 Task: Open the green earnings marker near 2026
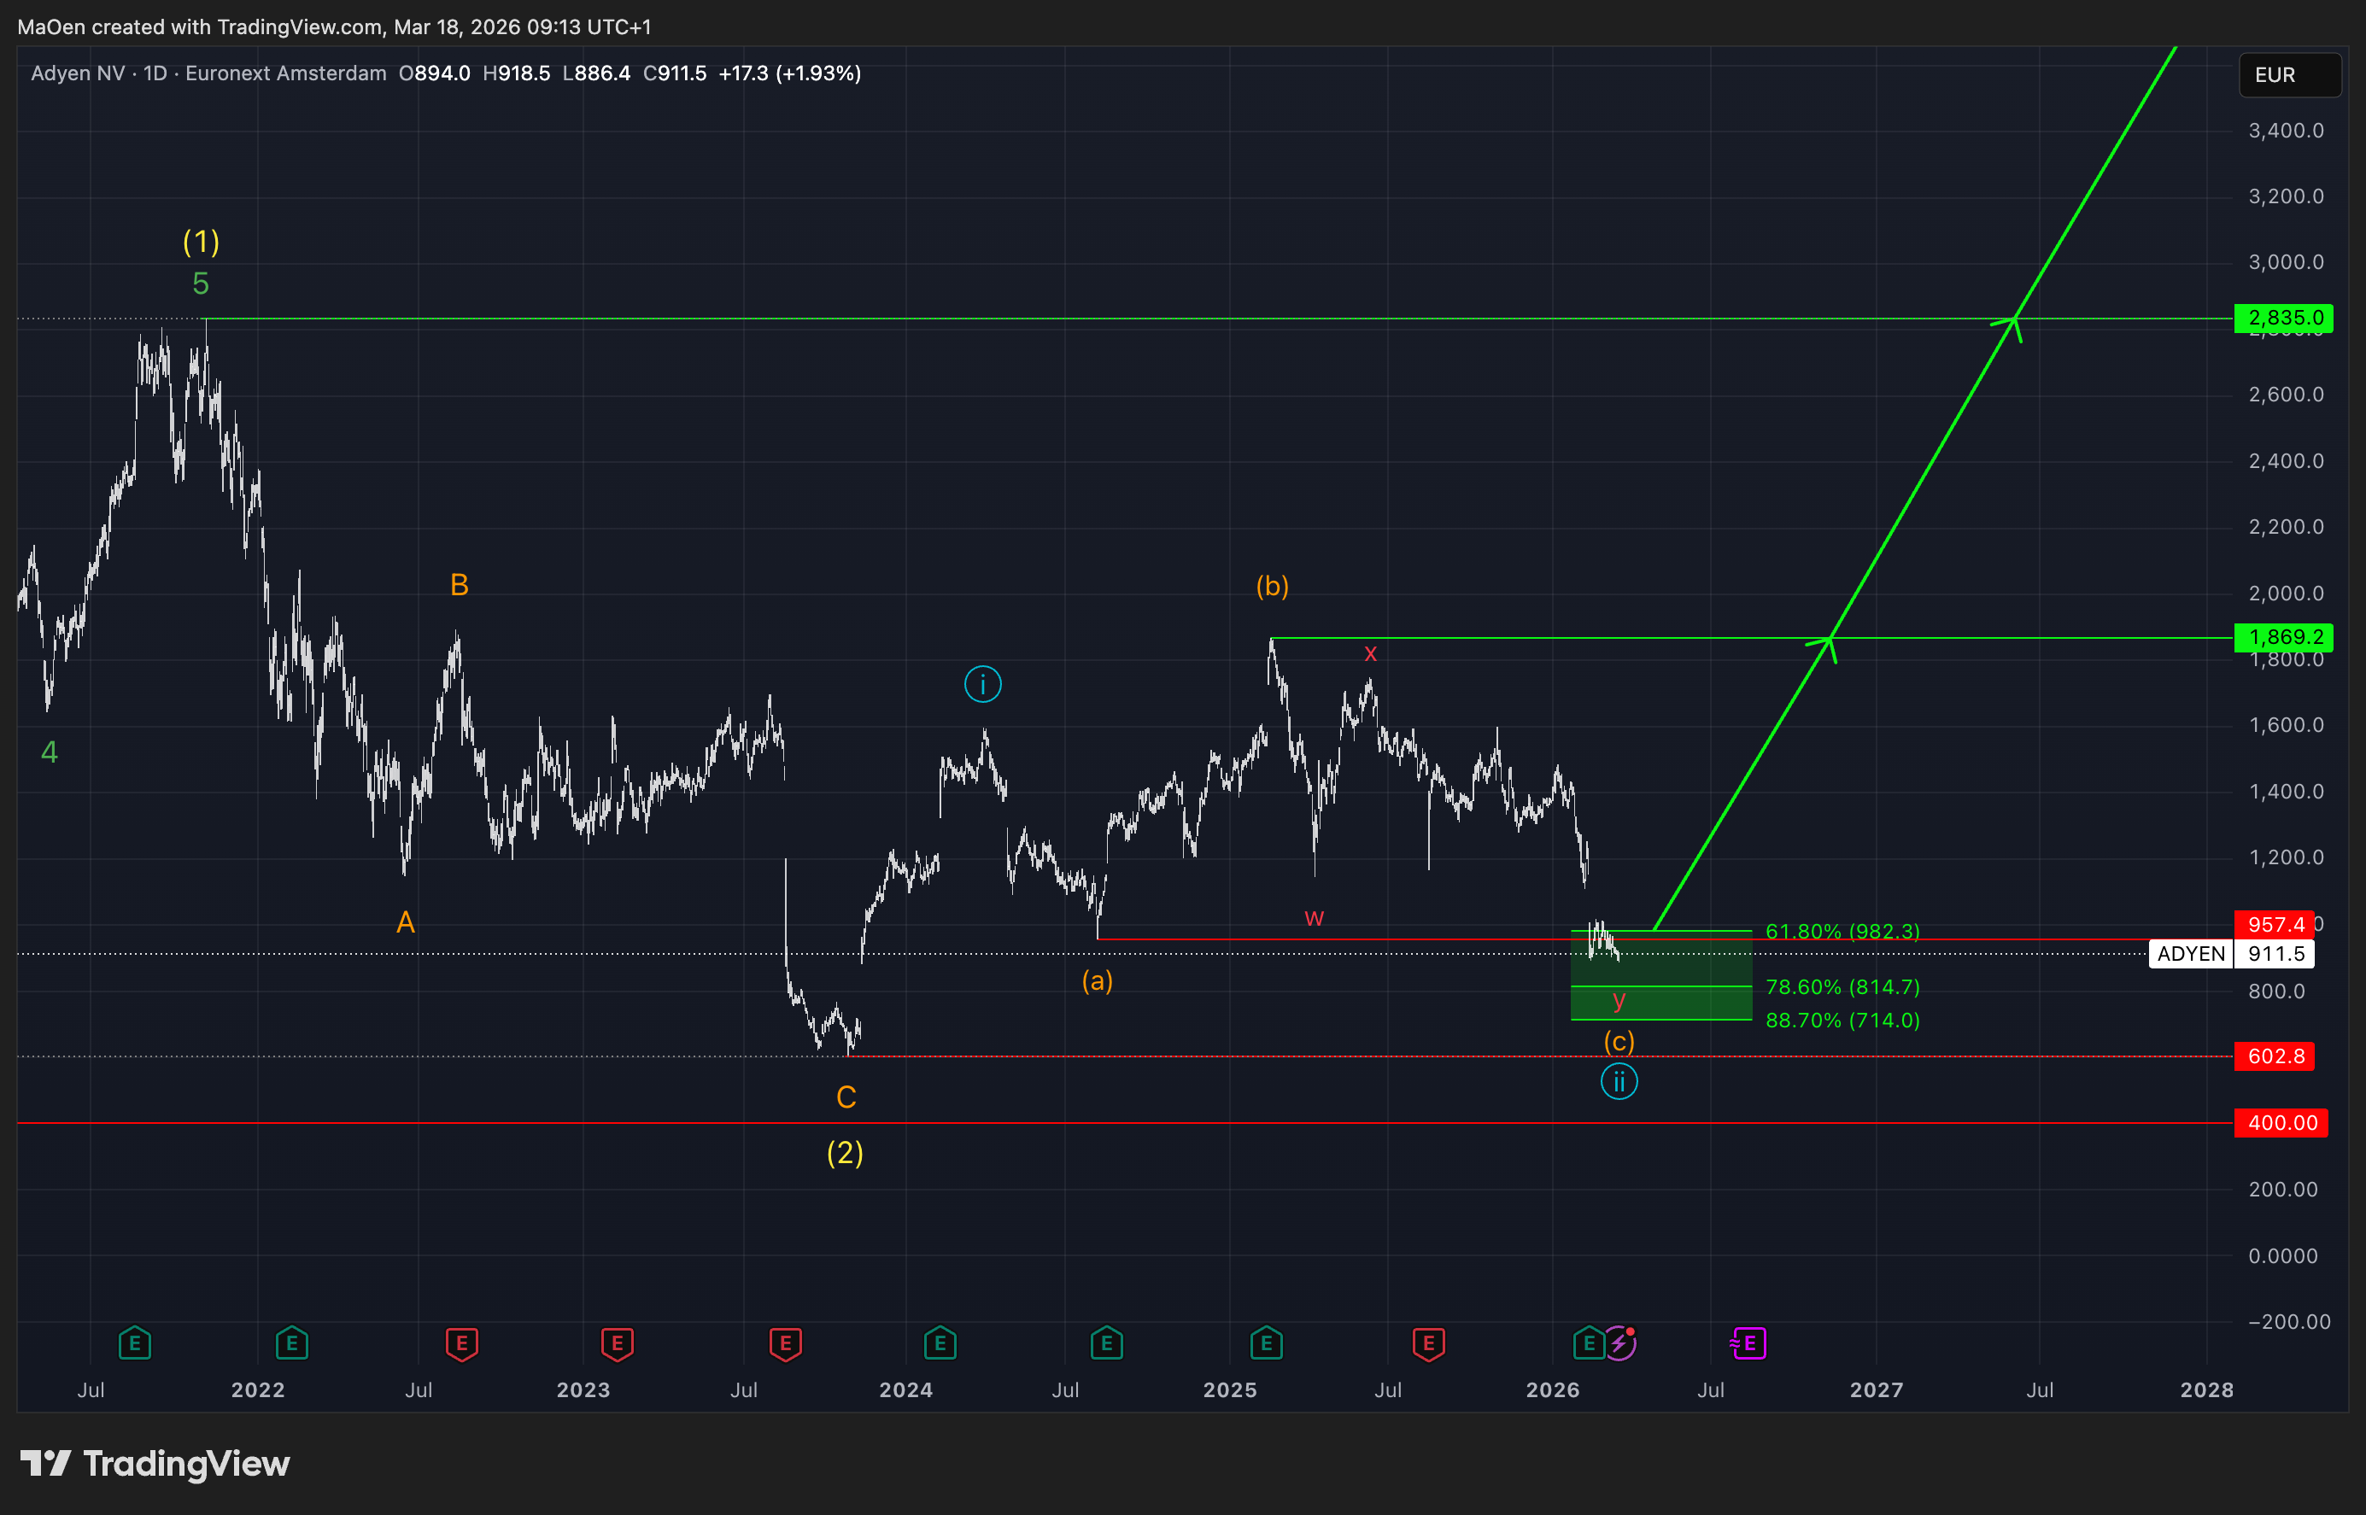click(1588, 1342)
